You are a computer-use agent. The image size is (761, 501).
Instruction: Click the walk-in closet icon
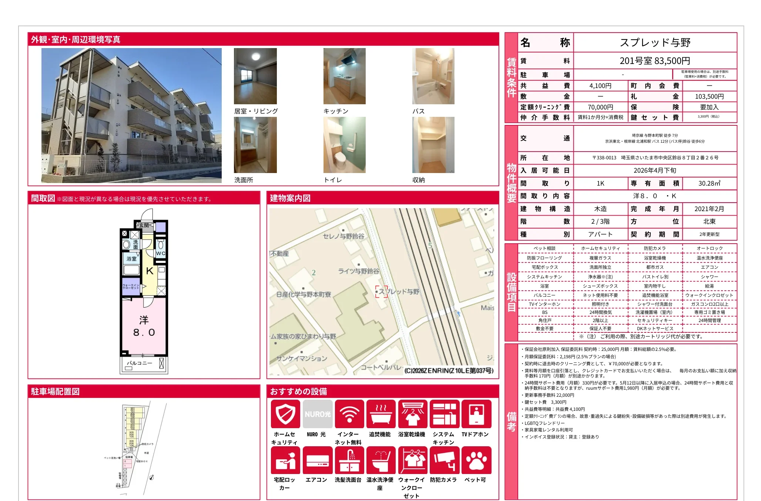pos(413,460)
